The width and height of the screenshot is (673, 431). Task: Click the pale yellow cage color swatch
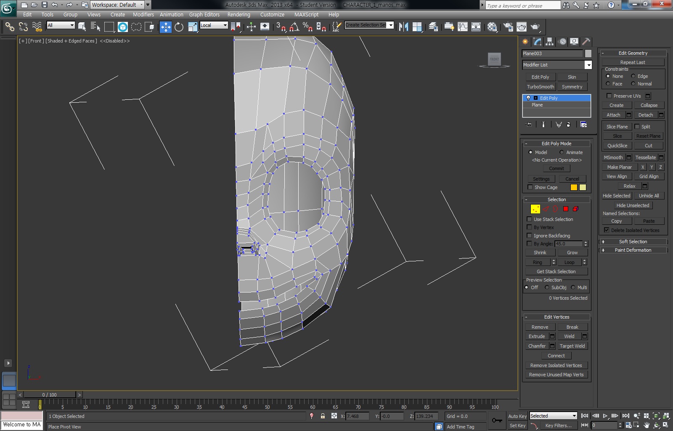click(583, 187)
